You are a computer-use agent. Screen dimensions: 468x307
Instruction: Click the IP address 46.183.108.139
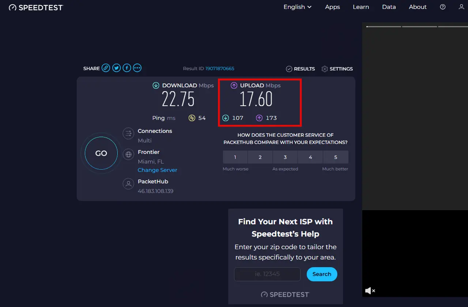click(155, 191)
